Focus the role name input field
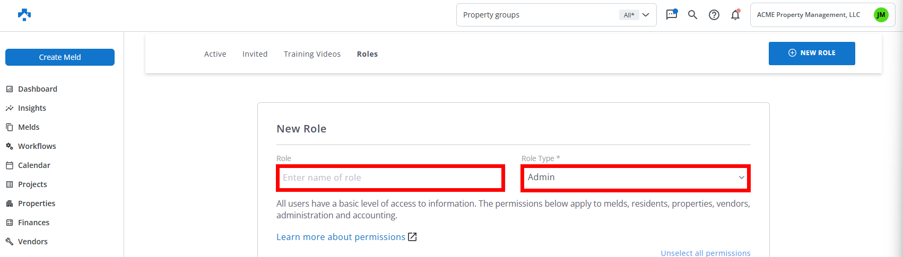The width and height of the screenshot is (903, 257). (390, 178)
